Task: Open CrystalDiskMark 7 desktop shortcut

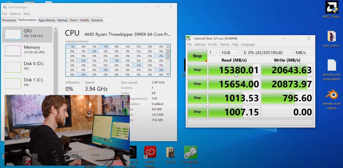Action: (190, 153)
